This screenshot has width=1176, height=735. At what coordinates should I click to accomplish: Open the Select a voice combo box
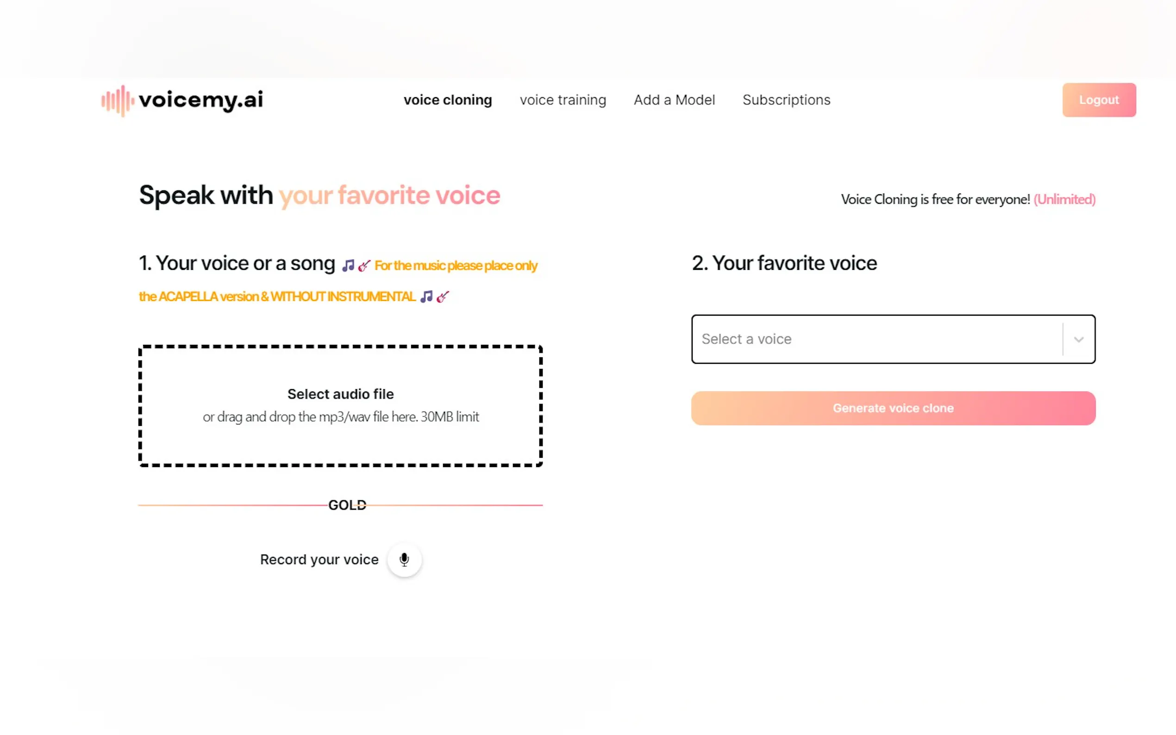pyautogui.click(x=875, y=339)
